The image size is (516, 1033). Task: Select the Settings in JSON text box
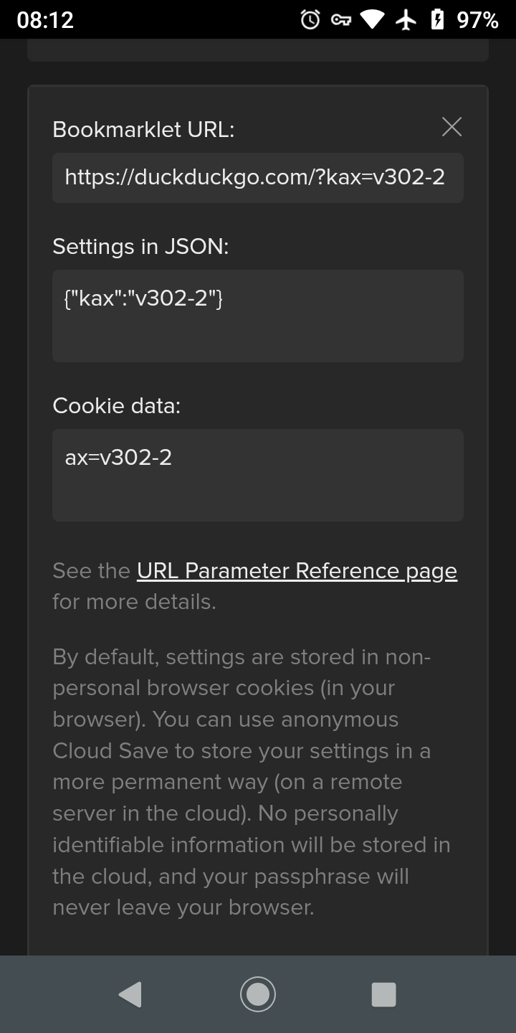[258, 316]
